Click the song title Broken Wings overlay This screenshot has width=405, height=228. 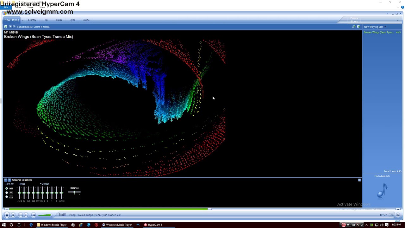(39, 37)
